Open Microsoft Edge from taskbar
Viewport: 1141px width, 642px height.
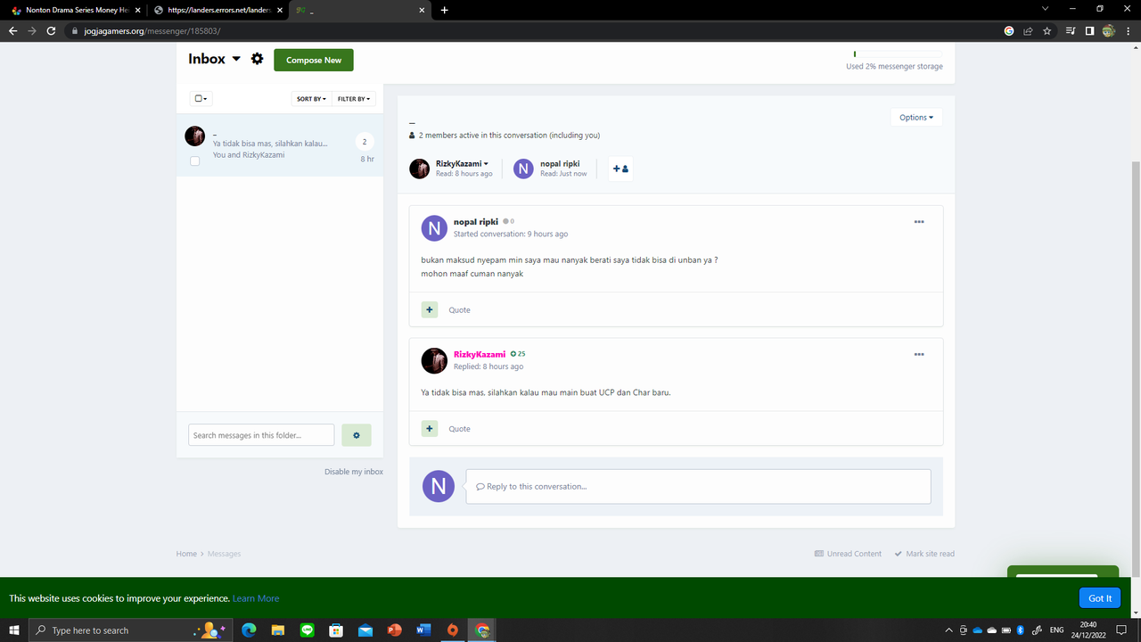(x=249, y=630)
